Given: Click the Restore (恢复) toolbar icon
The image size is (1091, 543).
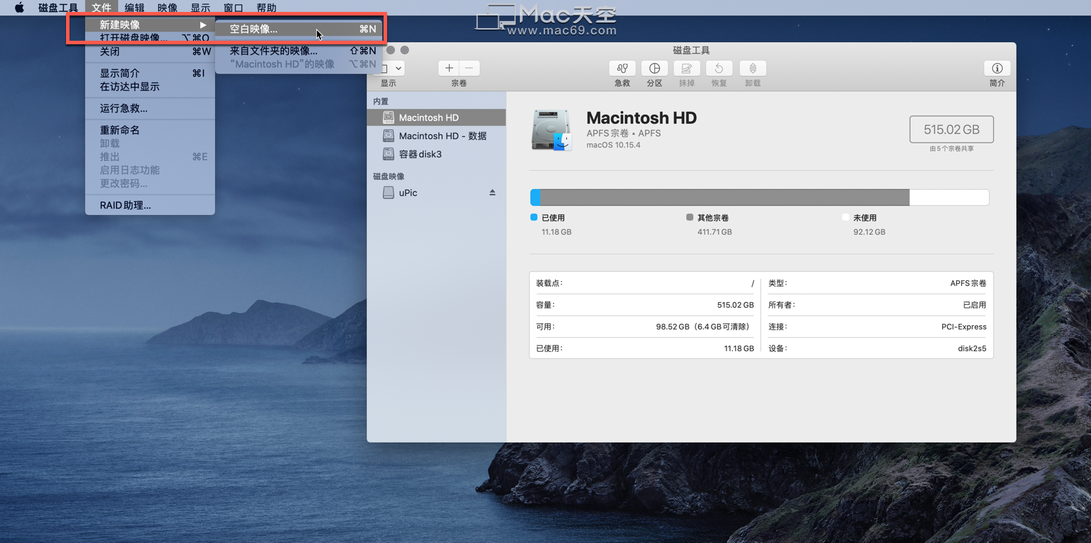Looking at the screenshot, I should [719, 68].
